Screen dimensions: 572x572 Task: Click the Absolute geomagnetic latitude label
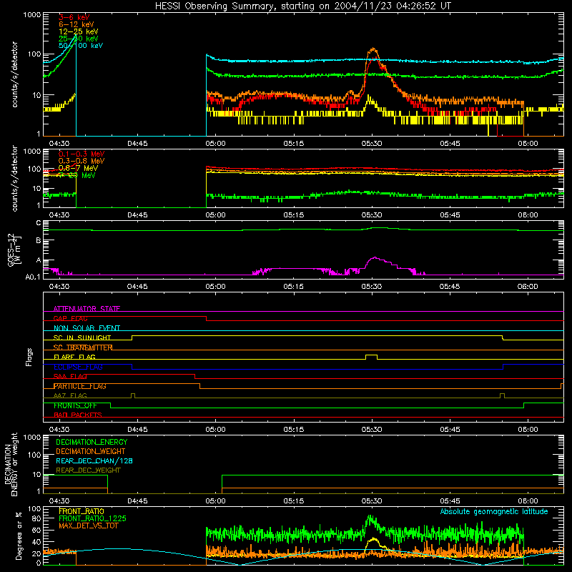(x=494, y=511)
